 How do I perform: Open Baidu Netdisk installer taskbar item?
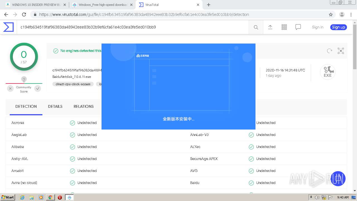point(69,197)
